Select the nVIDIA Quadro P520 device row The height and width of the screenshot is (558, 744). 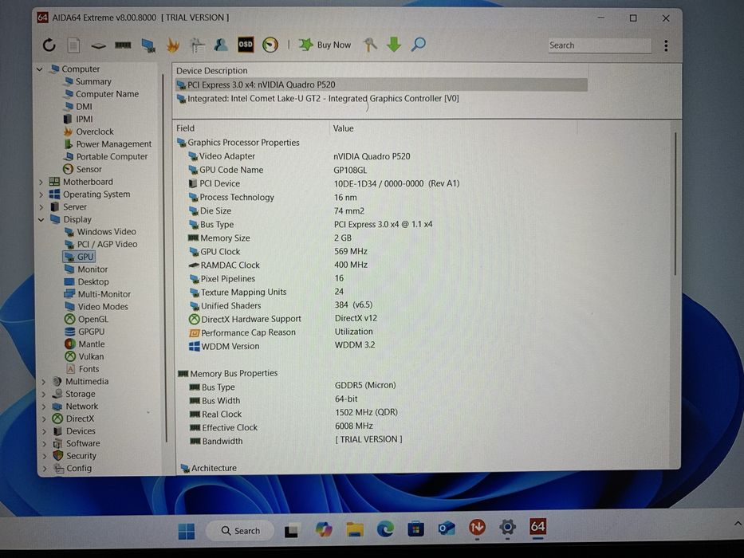pyautogui.click(x=381, y=85)
